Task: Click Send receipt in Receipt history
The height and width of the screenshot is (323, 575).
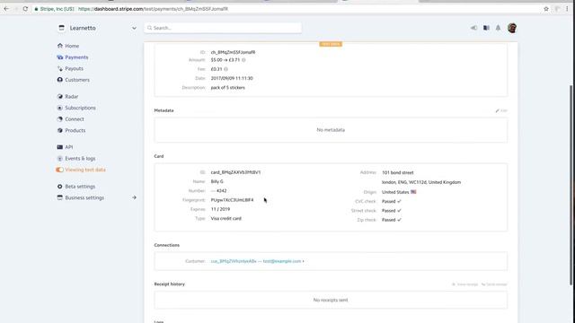Action: coord(494,284)
